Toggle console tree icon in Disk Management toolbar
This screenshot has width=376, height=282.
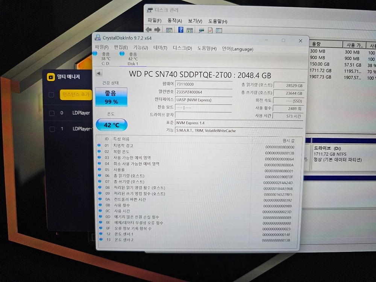tap(169, 30)
